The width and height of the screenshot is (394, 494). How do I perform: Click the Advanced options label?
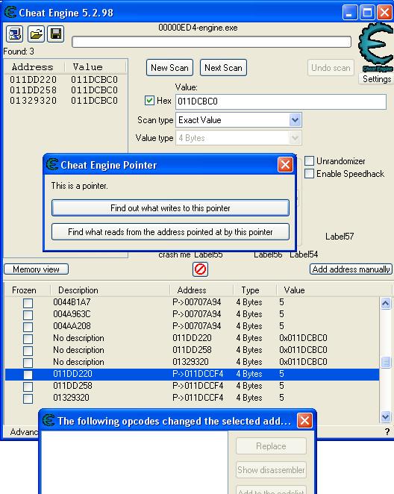click(x=24, y=431)
